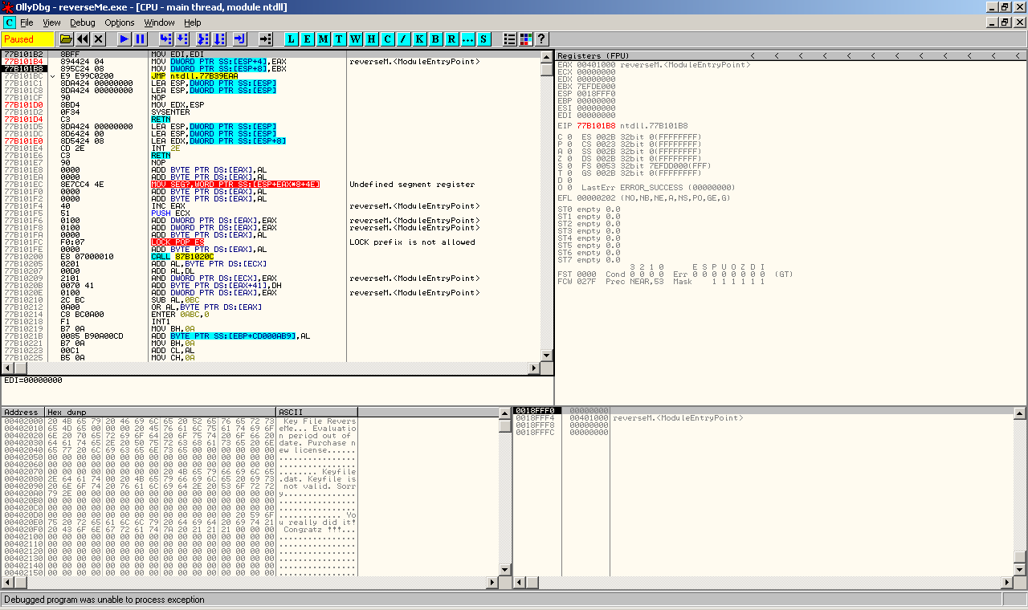Image resolution: width=1028 pixels, height=610 pixels.
Task: Select the JMP ntdll.77B39EA0 instruction line
Action: tap(191, 76)
